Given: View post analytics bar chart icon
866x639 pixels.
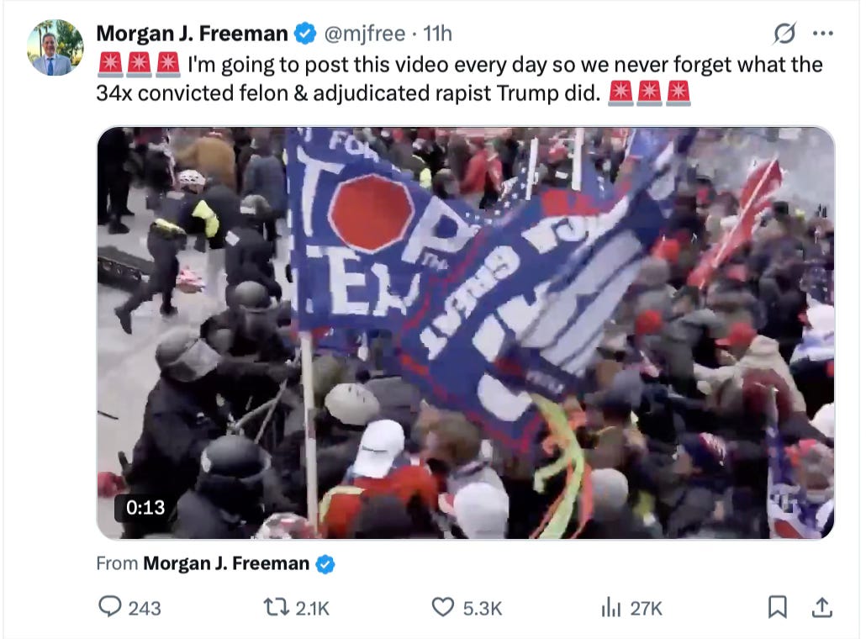Looking at the screenshot, I should 611,608.
